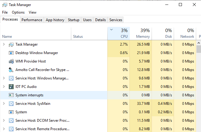Click the System process icon
The image size is (201, 132).
pos(11,112)
